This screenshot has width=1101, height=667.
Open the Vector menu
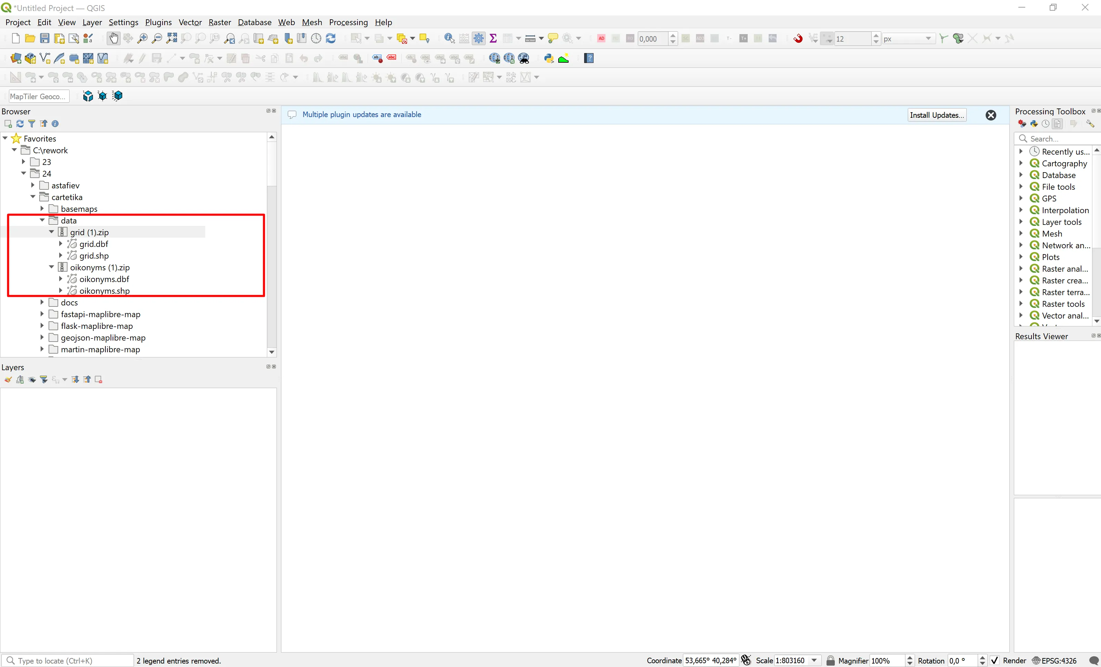tap(190, 22)
